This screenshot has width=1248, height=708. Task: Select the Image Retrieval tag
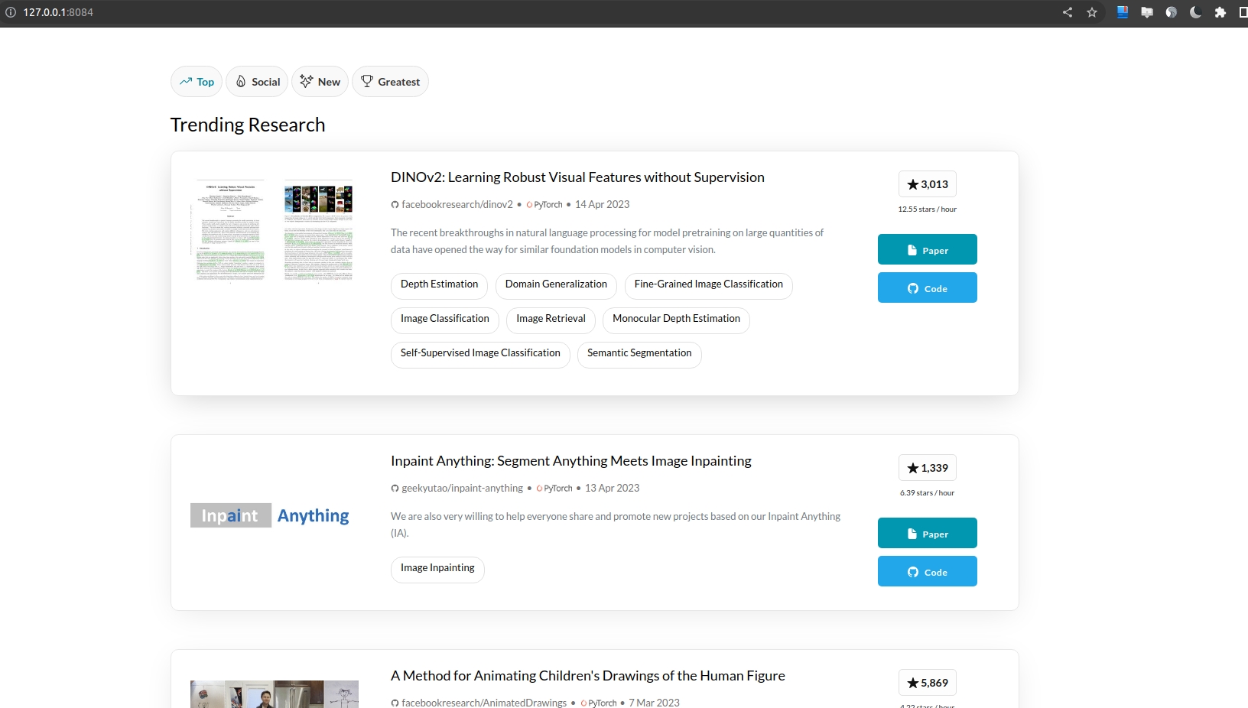(551, 319)
